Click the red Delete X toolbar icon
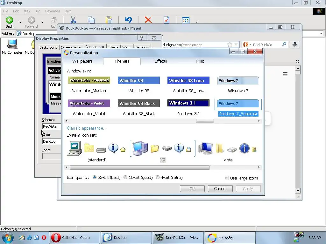The width and height of the screenshot is (326, 244). tap(148, 20)
